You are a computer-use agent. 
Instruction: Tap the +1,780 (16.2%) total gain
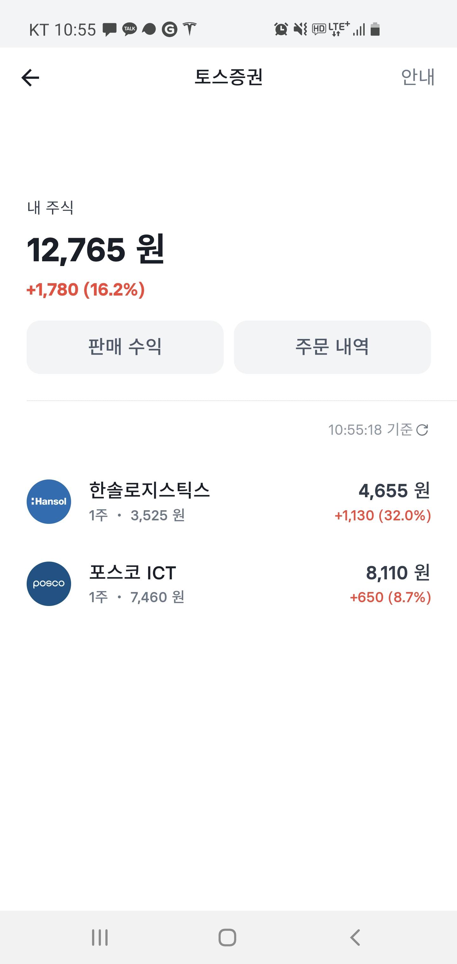click(86, 290)
